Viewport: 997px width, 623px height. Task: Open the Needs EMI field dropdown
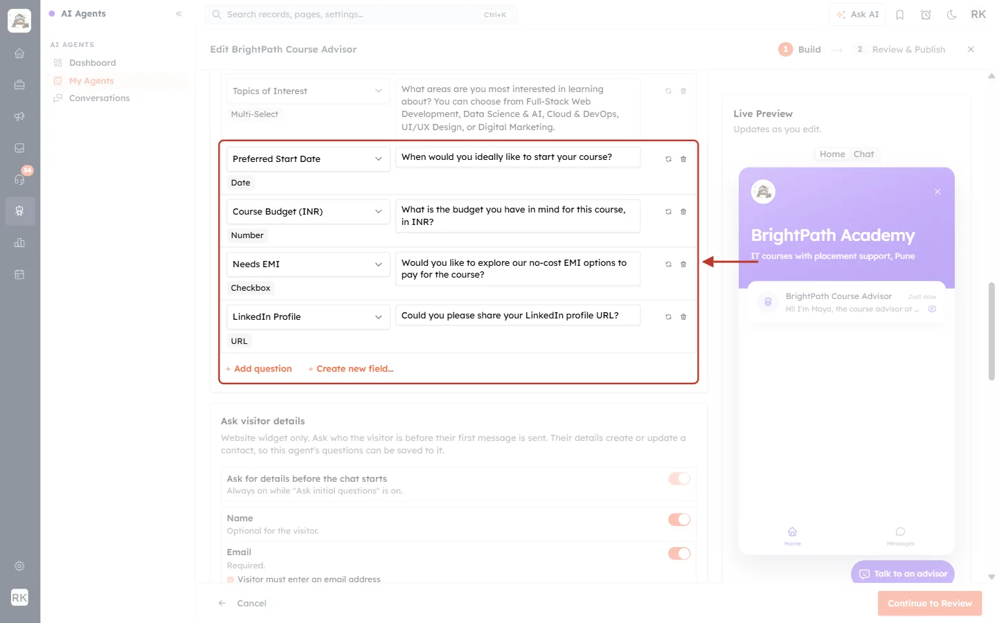(x=308, y=264)
